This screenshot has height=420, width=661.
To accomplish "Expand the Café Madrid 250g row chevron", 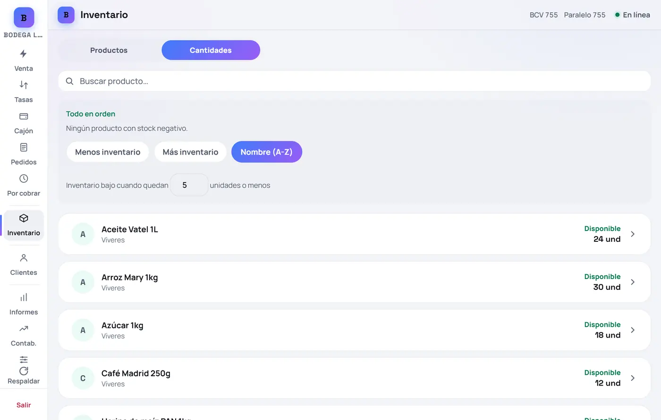I will pos(633,378).
